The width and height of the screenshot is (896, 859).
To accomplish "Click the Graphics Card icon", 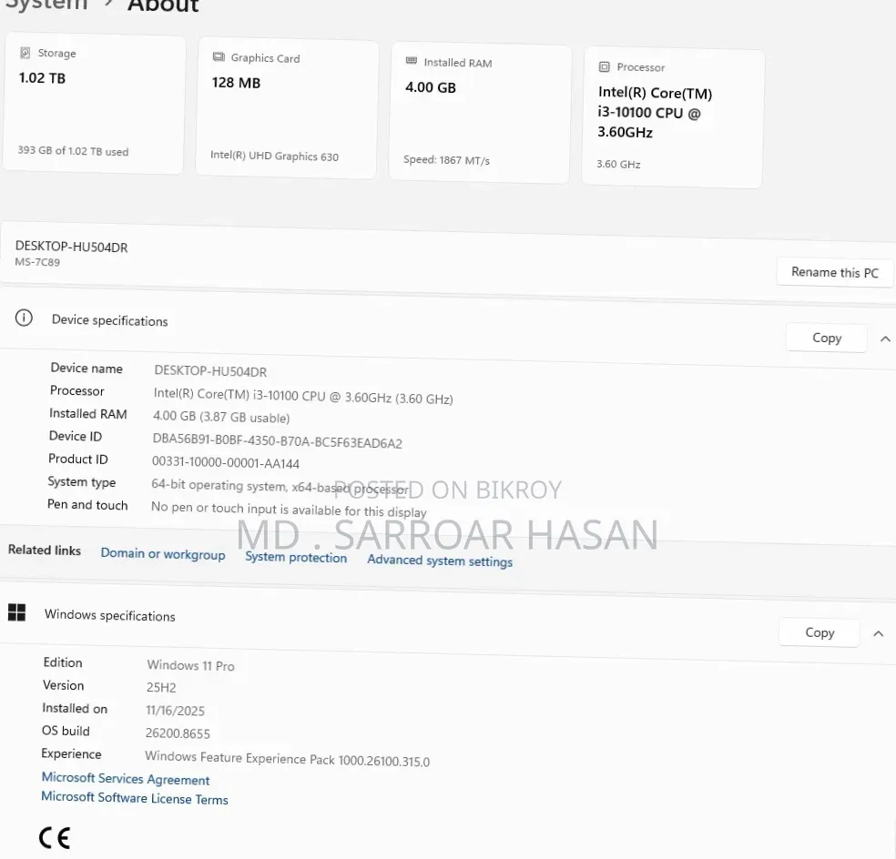I will point(219,56).
